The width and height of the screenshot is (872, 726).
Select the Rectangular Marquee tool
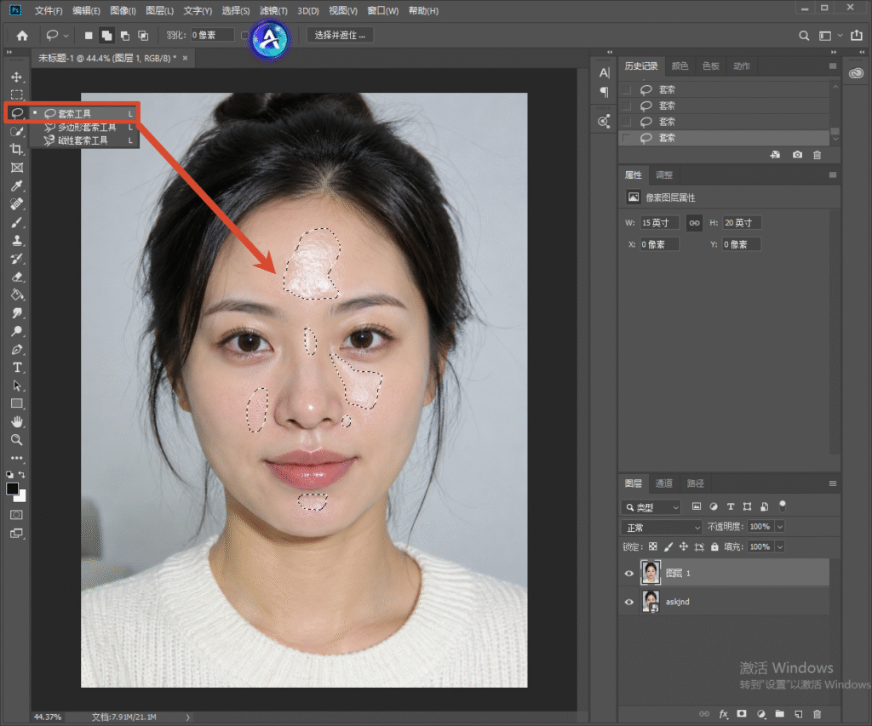coord(17,95)
